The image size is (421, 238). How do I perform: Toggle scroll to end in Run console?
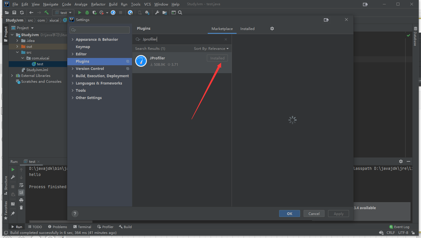[21, 193]
